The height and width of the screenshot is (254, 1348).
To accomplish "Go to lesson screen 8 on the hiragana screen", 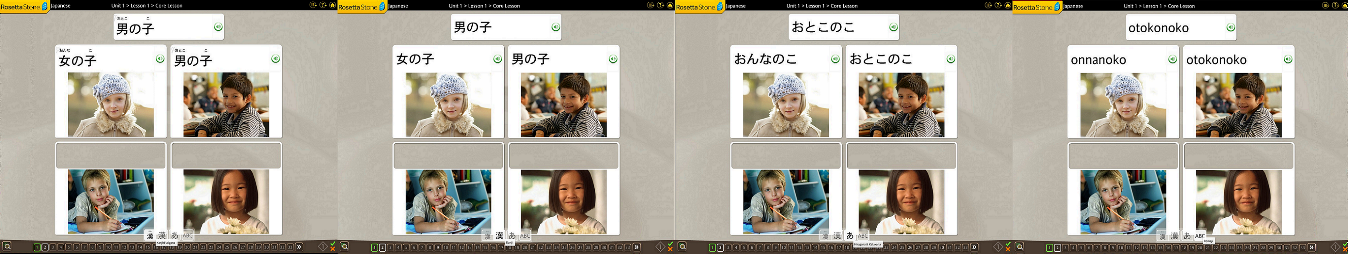I will [x=767, y=247].
